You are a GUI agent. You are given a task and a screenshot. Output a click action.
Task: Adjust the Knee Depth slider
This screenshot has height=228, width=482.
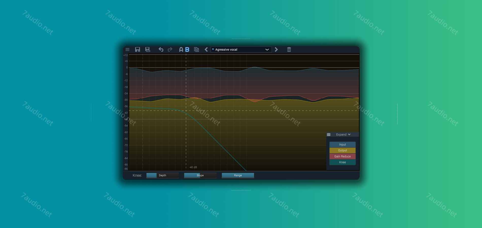pyautogui.click(x=162, y=175)
